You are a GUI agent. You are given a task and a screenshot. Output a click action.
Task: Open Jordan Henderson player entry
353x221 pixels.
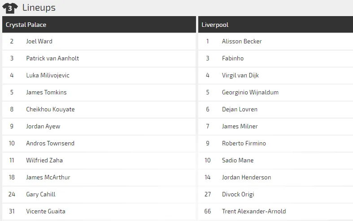[246, 177]
